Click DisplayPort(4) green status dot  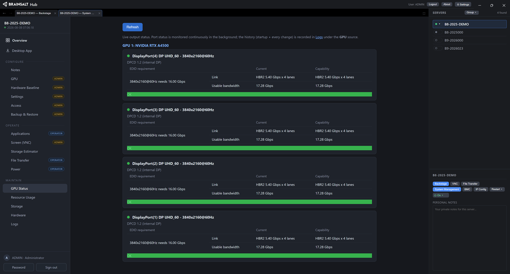pyautogui.click(x=128, y=56)
